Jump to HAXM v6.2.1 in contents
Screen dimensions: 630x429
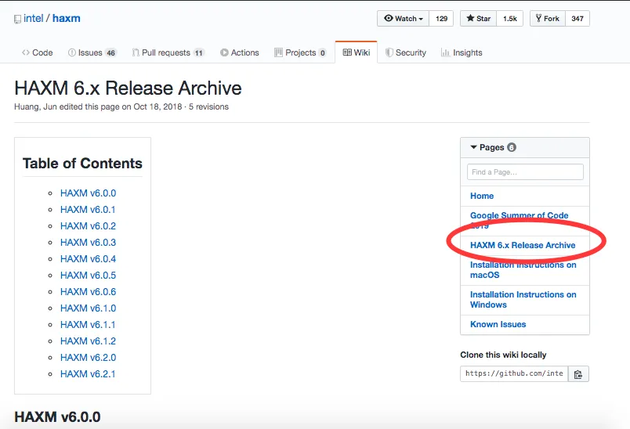tap(88, 374)
